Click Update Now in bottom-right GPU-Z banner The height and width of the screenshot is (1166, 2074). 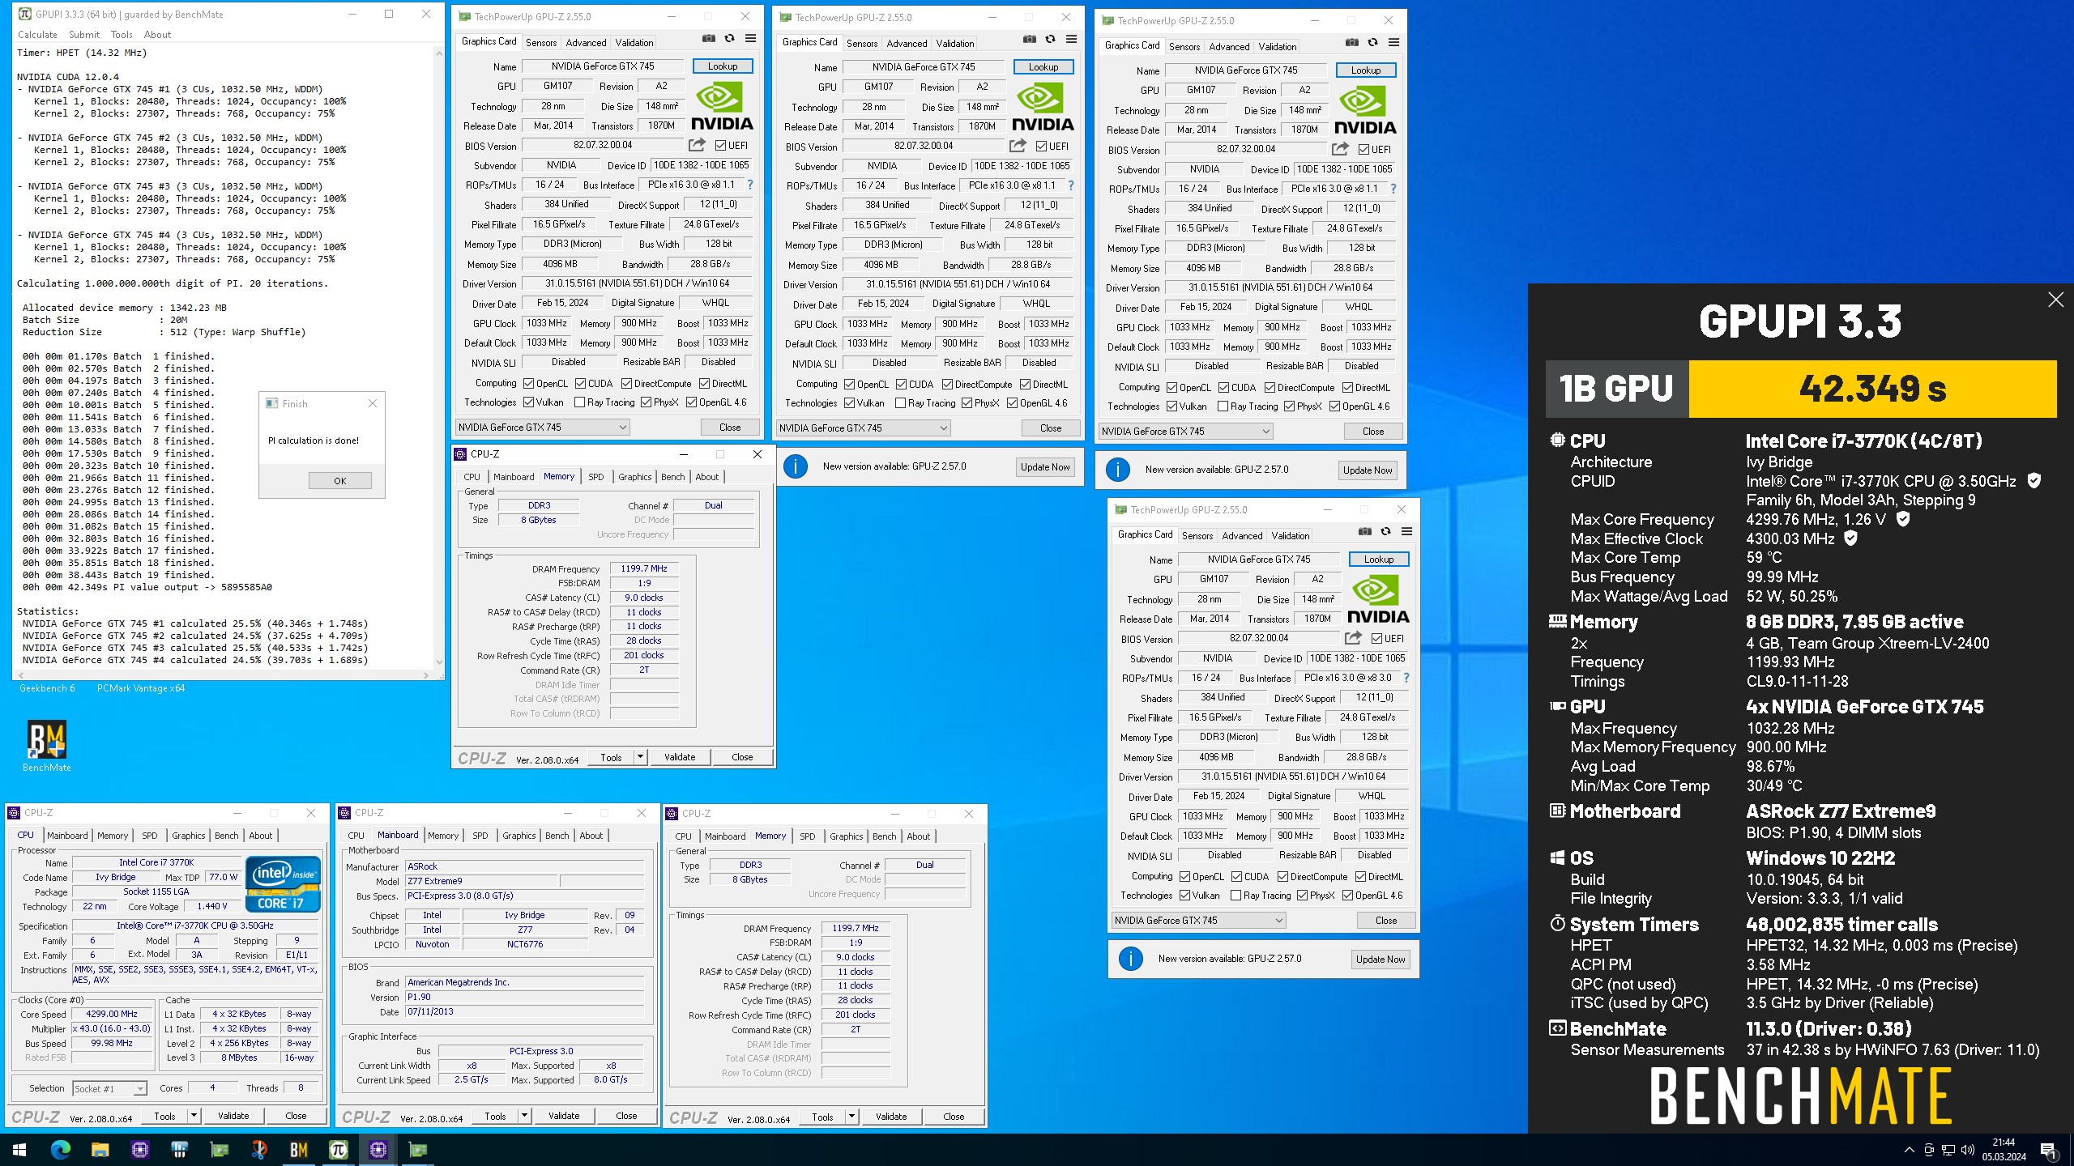click(1381, 959)
